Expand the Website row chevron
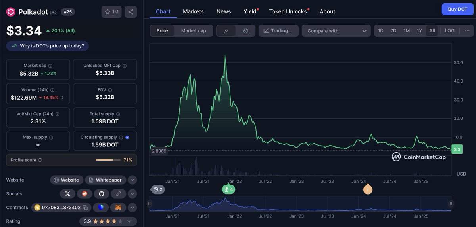Image resolution: width=476 pixels, height=227 pixels. pyautogui.click(x=133, y=180)
